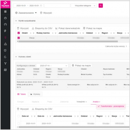The height and width of the screenshot is (130, 130).
Task: Sort the lower Stacja column
Action: tap(120, 116)
